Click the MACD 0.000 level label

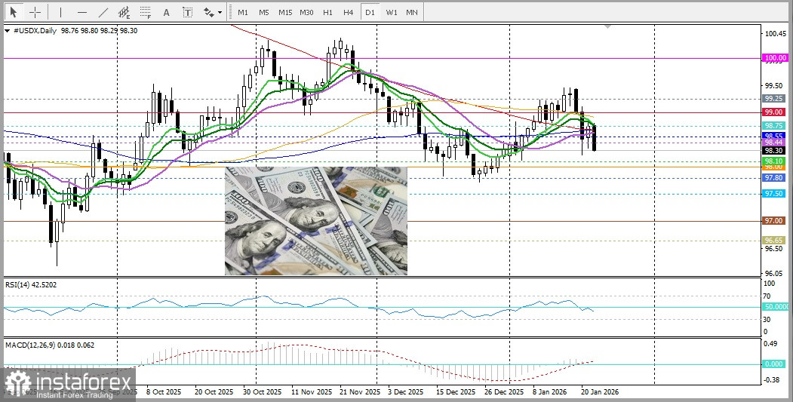774,364
